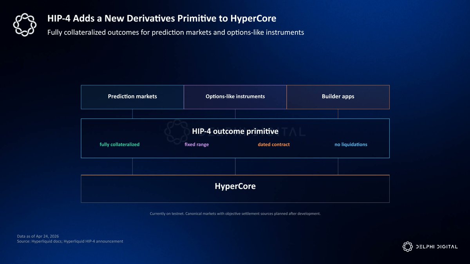Select the purple fixed range label
The image size is (470, 264).
pyautogui.click(x=197, y=145)
